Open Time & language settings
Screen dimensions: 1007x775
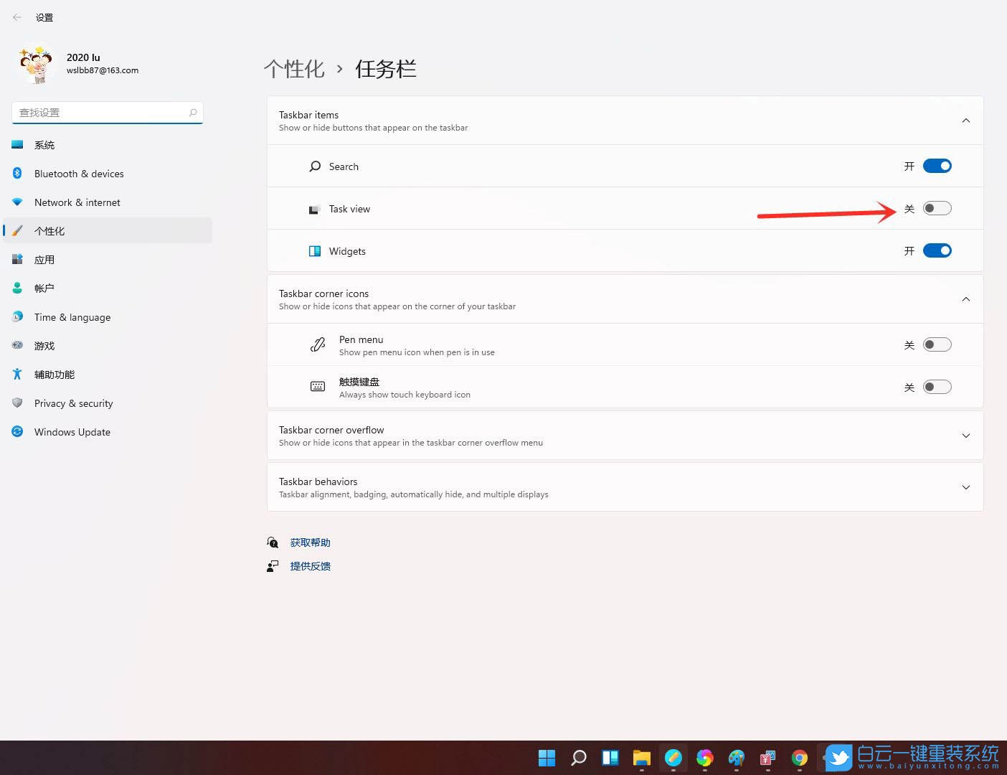click(72, 316)
